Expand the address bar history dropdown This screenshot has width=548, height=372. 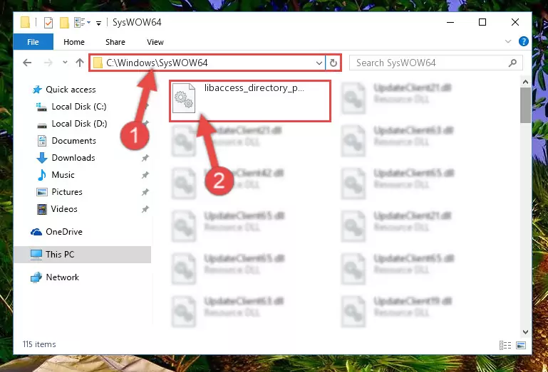pos(319,63)
